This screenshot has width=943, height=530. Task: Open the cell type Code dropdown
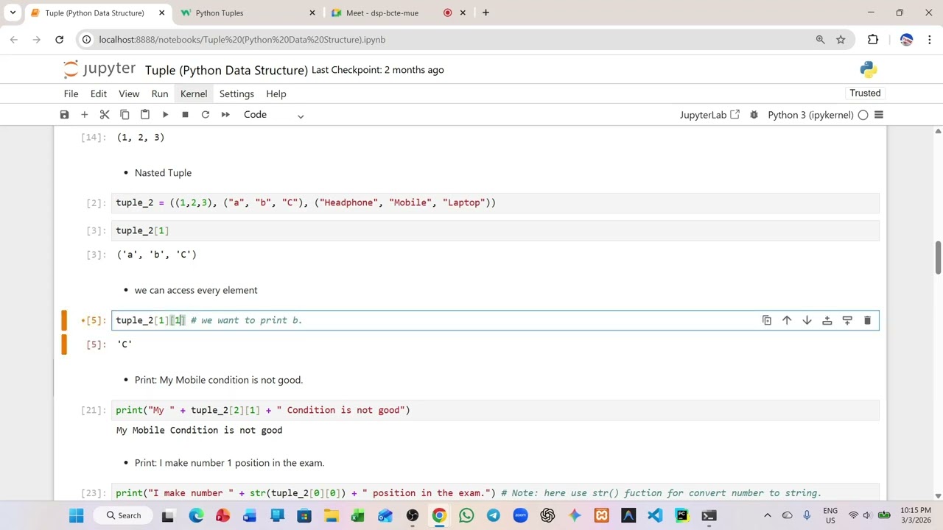click(x=273, y=115)
